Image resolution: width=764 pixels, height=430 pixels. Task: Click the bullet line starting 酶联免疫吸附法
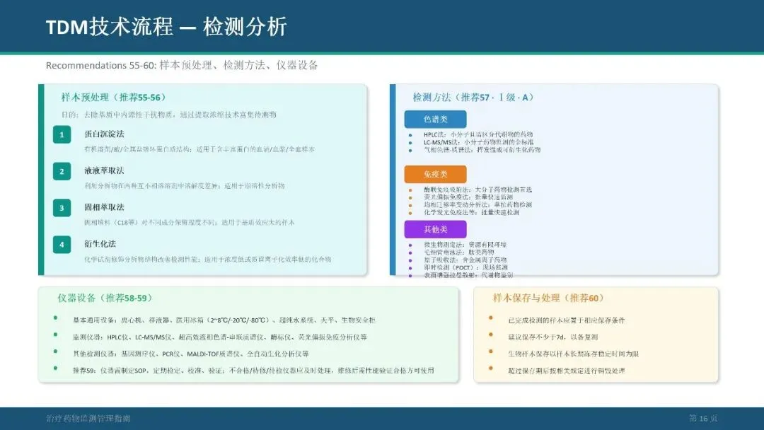[x=477, y=190]
